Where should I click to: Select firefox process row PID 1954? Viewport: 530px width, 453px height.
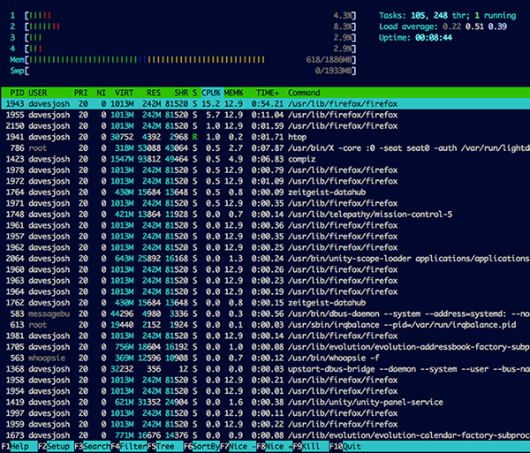click(266, 391)
